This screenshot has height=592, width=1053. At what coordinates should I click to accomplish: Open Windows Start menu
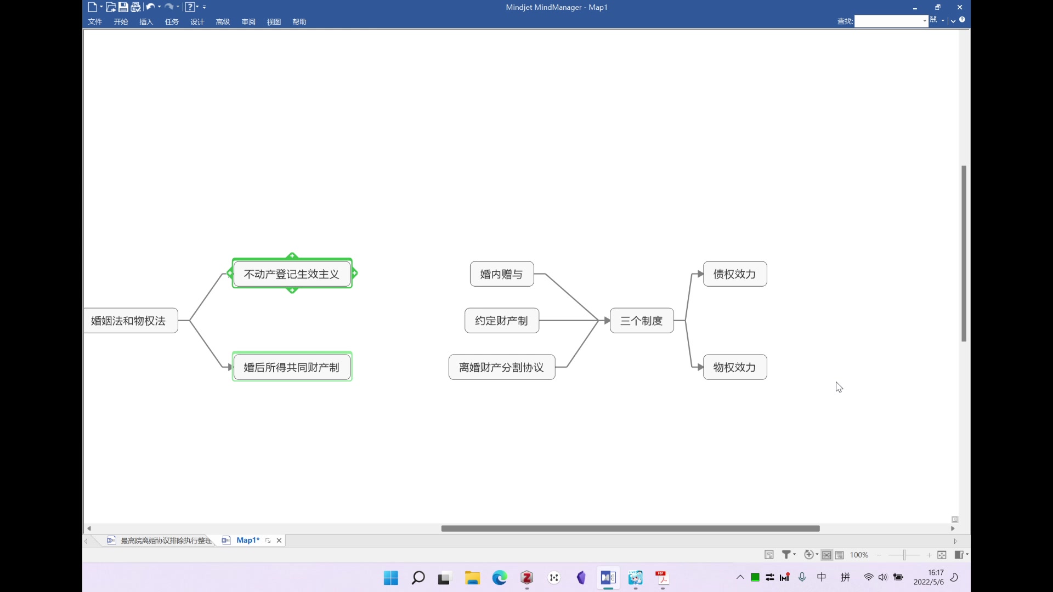click(x=391, y=578)
